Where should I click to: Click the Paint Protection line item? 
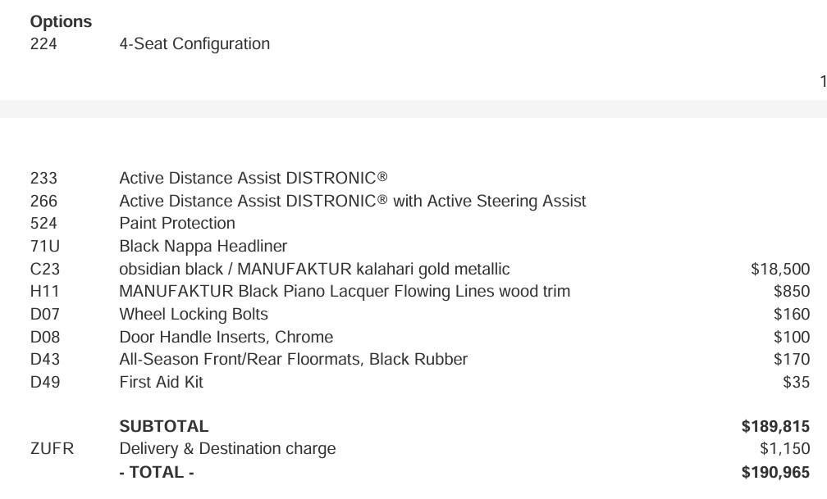pyautogui.click(x=177, y=223)
